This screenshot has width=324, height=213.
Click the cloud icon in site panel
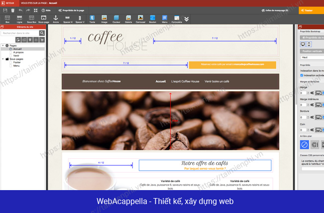[x=36, y=40]
